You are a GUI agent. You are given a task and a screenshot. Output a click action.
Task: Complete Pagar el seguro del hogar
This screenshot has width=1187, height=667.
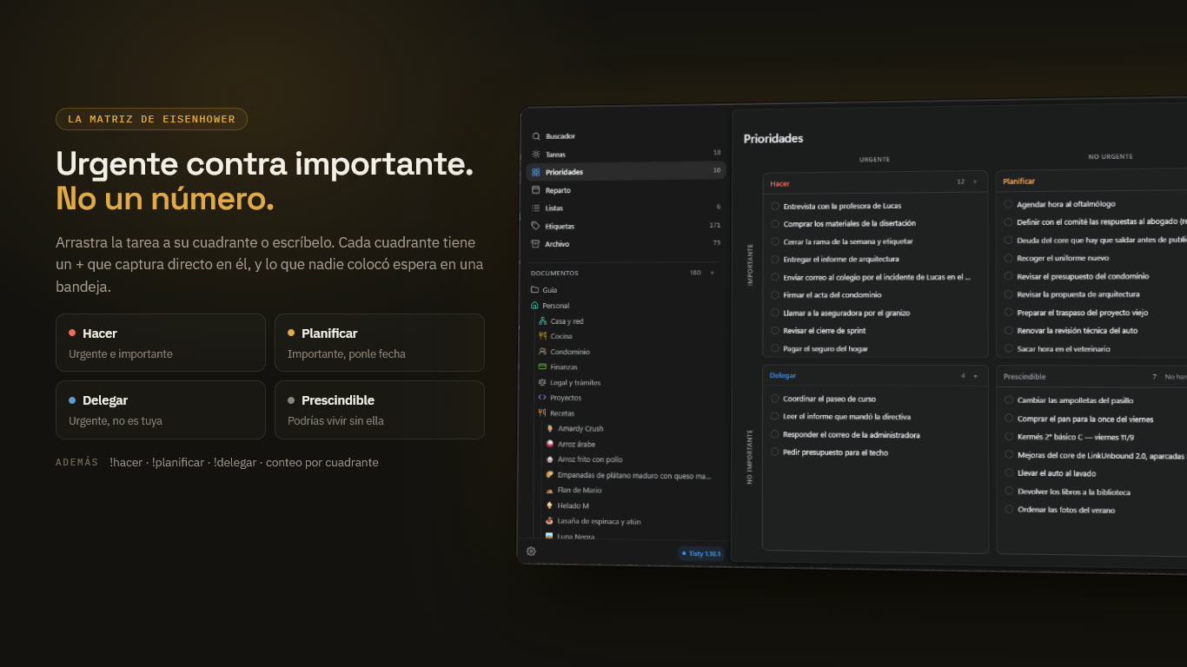pyautogui.click(x=775, y=348)
